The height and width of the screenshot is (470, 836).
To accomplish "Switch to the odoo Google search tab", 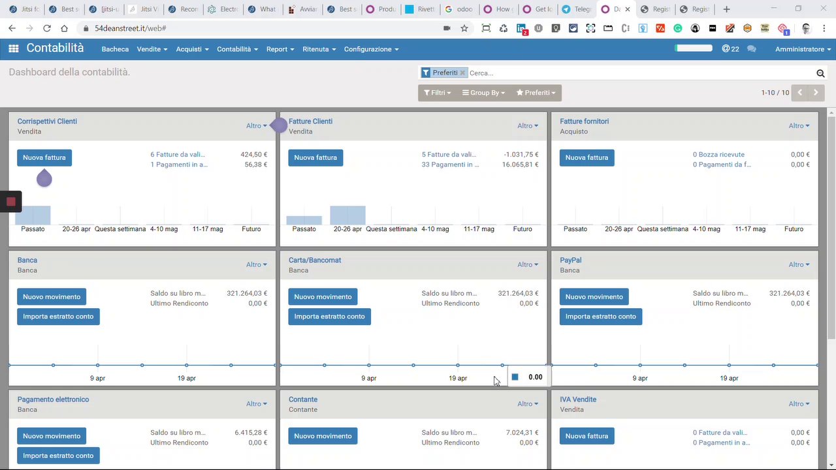I will point(458,9).
